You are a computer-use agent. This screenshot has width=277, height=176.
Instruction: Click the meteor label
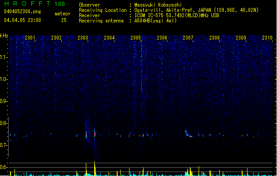pos(63,14)
